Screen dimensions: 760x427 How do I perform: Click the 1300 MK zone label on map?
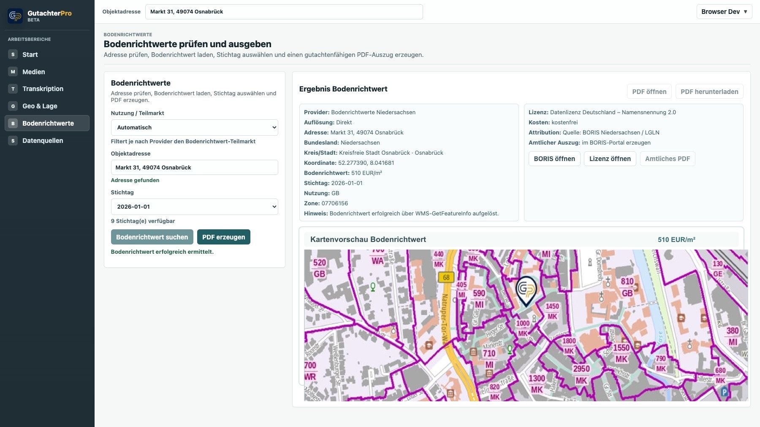click(x=537, y=384)
